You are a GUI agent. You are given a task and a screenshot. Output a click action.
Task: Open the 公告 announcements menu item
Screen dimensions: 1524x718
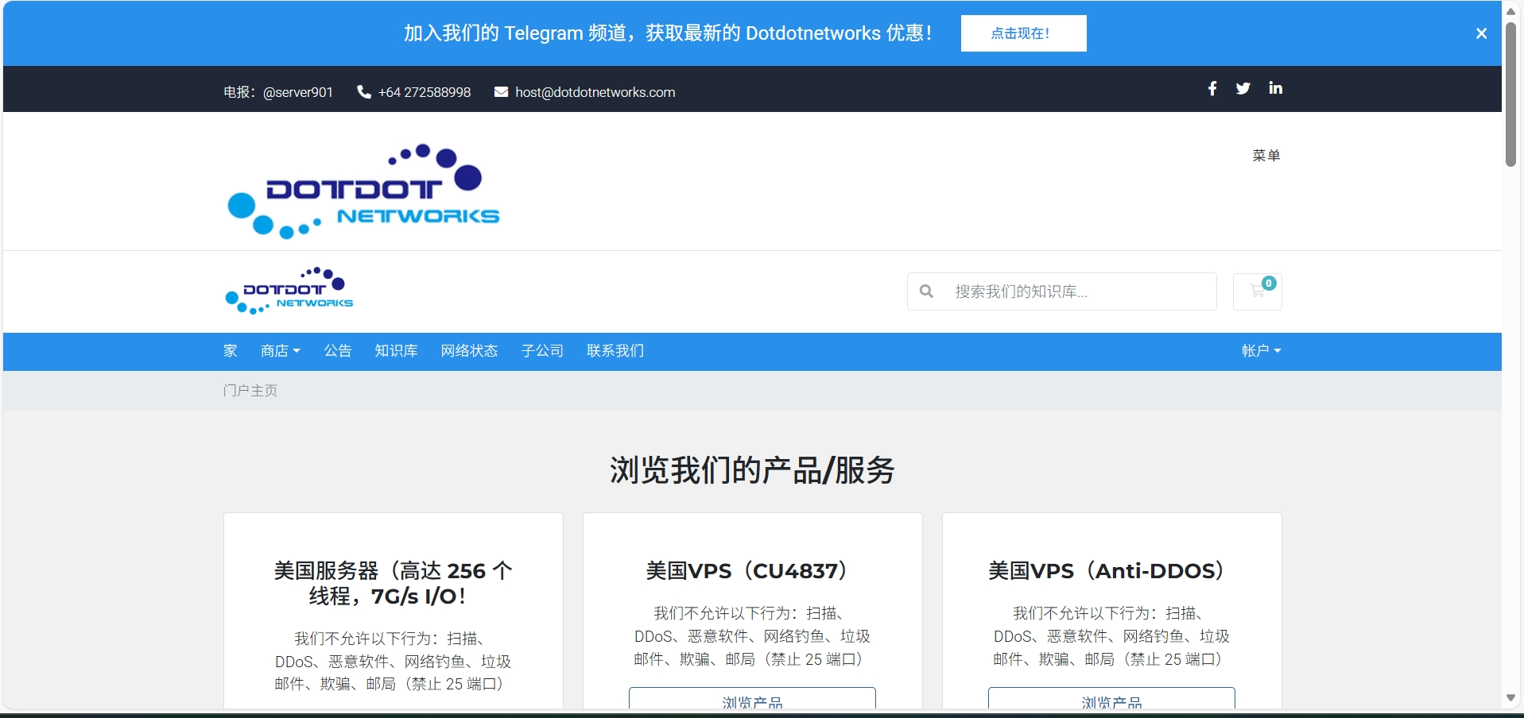pos(337,351)
